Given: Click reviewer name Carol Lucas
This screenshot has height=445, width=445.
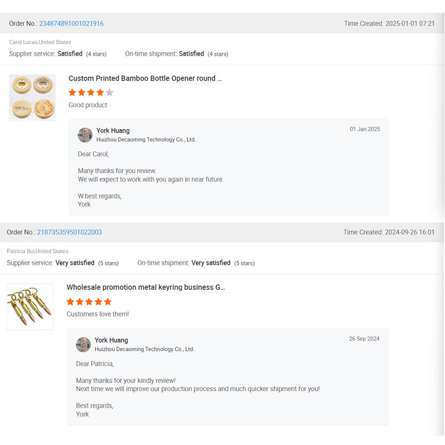Looking at the screenshot, I should coord(23,42).
